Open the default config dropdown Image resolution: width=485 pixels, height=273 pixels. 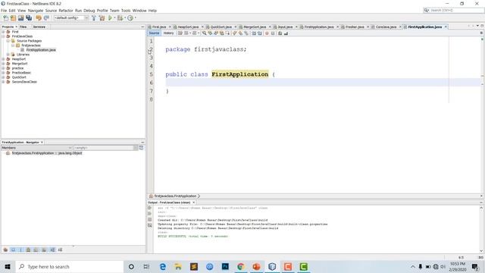tap(71, 18)
